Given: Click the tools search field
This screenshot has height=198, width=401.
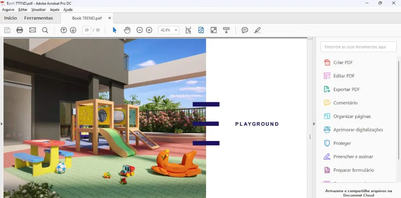Looking at the screenshot, I should click(355, 47).
